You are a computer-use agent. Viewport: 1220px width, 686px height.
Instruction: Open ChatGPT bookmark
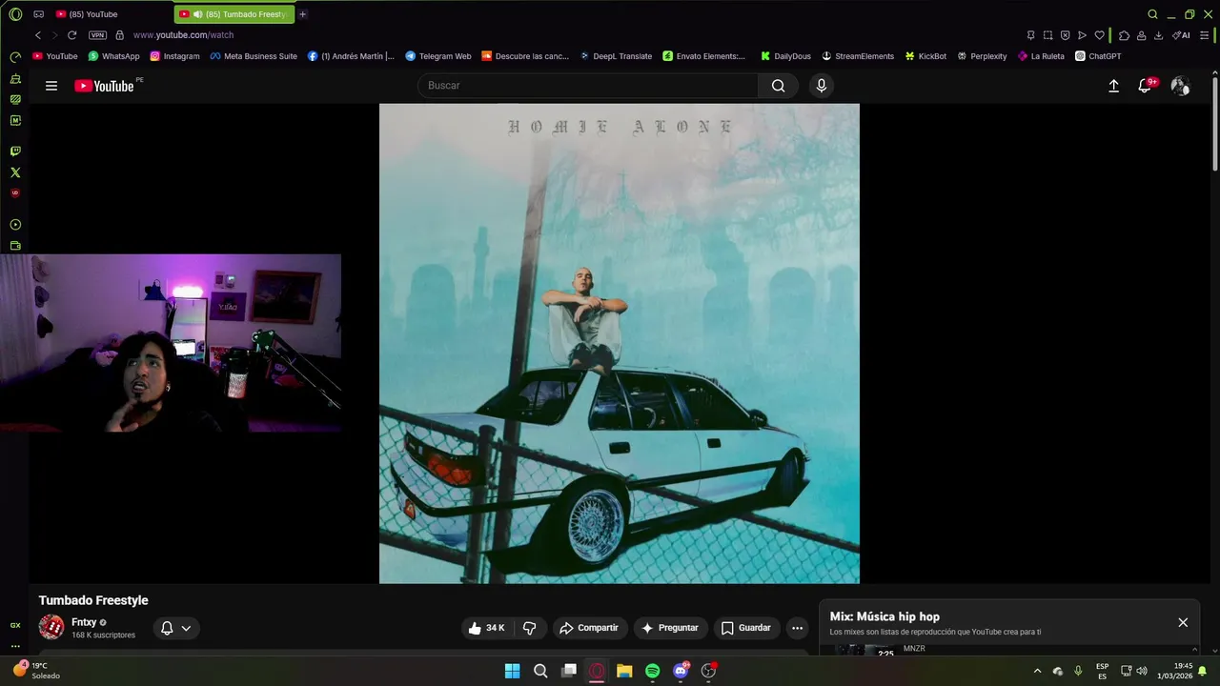tap(1098, 56)
